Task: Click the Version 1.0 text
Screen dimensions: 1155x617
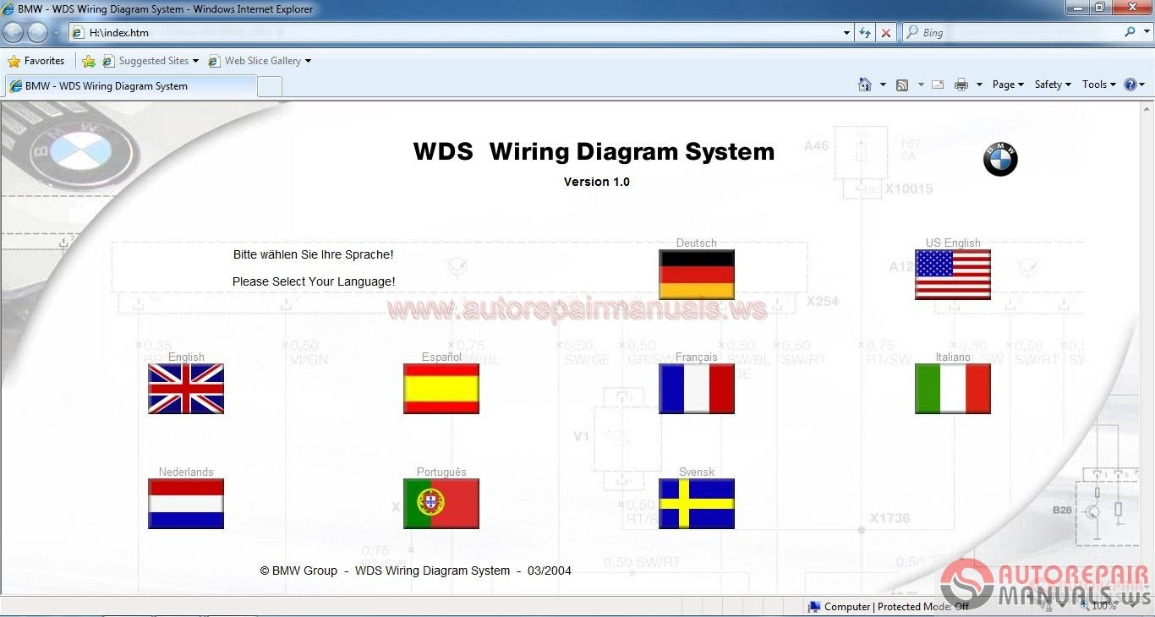Action: coord(597,182)
